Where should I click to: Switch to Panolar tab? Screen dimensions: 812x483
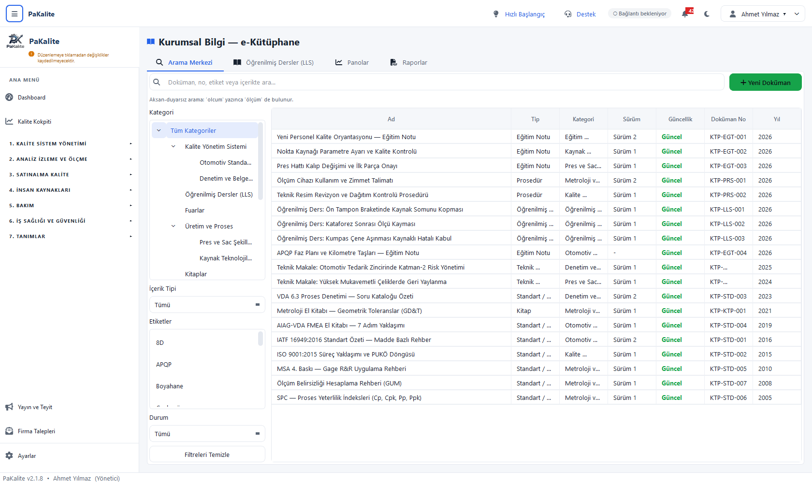point(352,62)
